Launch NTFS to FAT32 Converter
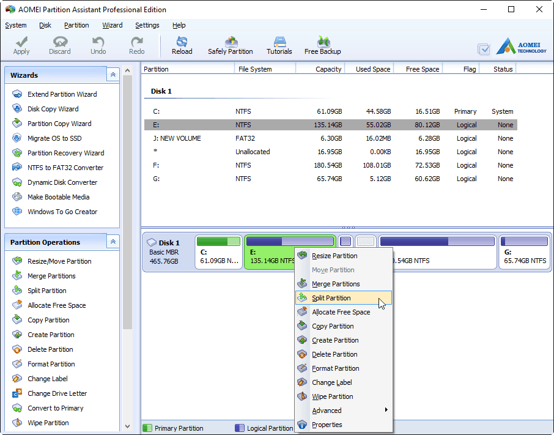The image size is (554, 435). 58,168
